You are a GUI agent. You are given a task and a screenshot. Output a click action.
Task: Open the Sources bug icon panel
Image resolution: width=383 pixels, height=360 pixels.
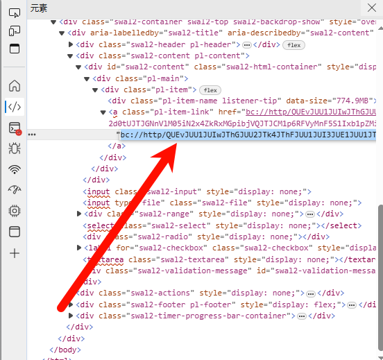pyautogui.click(x=15, y=148)
